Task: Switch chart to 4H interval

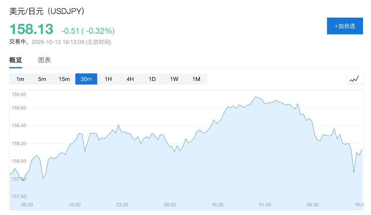Action: pos(130,79)
